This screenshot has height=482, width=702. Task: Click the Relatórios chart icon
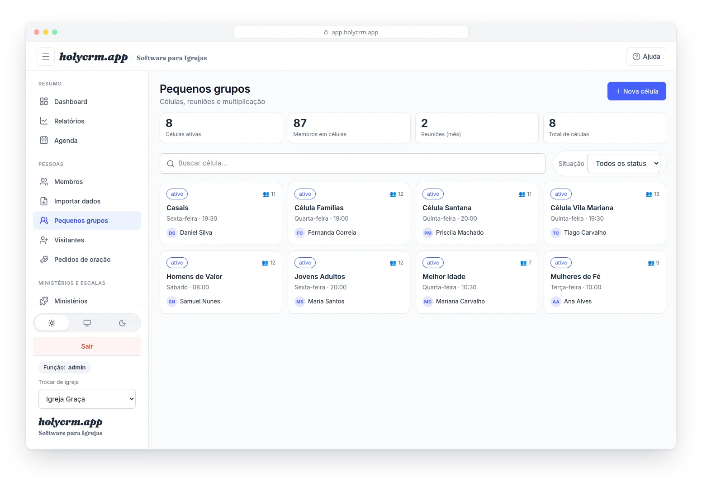pyautogui.click(x=44, y=121)
